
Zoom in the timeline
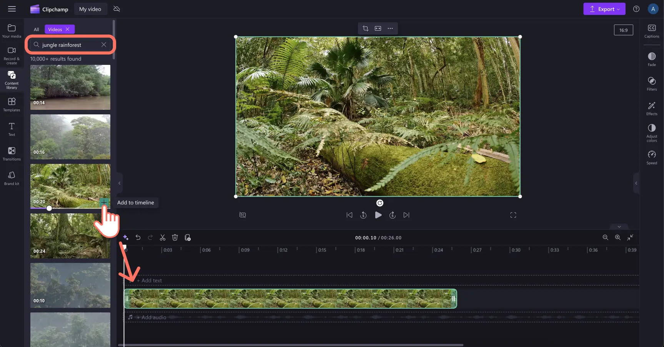click(x=617, y=238)
